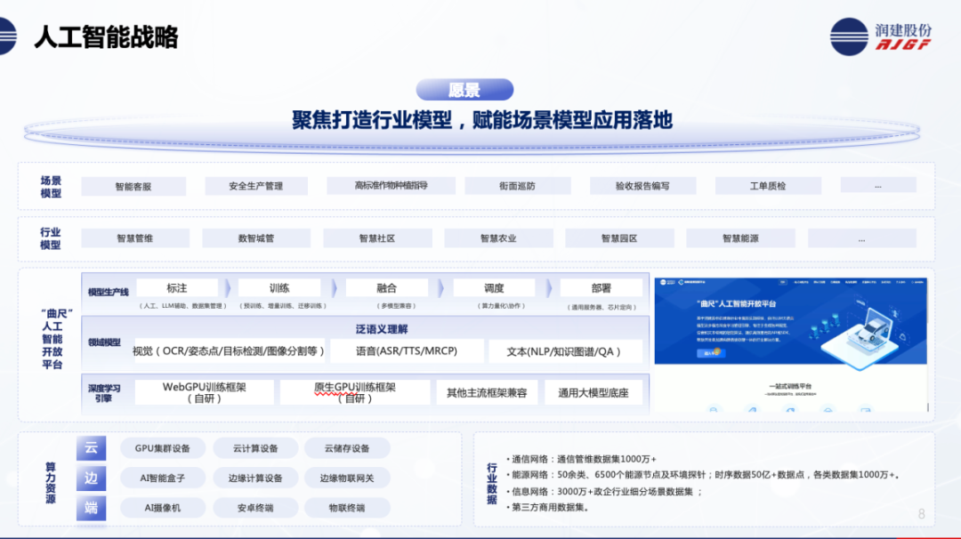Select the WebGPU训练框架 box
This screenshot has height=539, width=961.
coord(204,392)
